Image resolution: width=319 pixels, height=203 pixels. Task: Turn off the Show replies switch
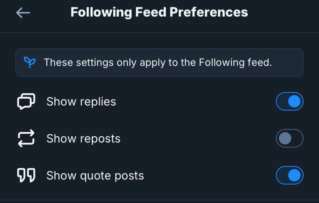coord(289,101)
